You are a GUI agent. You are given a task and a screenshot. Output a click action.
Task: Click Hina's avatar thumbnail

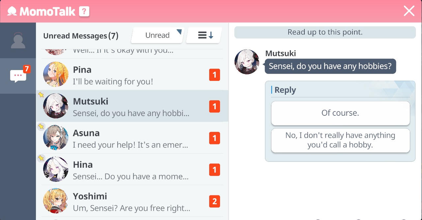click(56, 169)
